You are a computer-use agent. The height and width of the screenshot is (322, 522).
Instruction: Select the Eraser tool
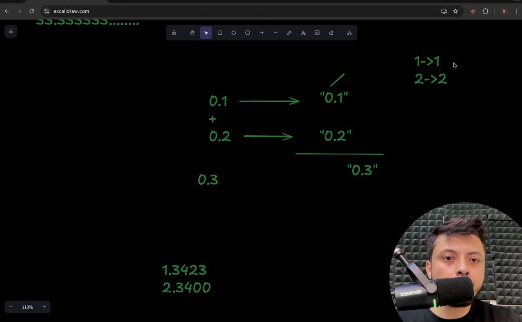[331, 33]
